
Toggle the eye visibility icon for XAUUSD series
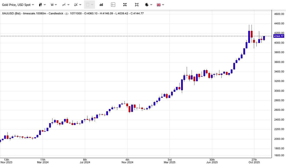66,13
